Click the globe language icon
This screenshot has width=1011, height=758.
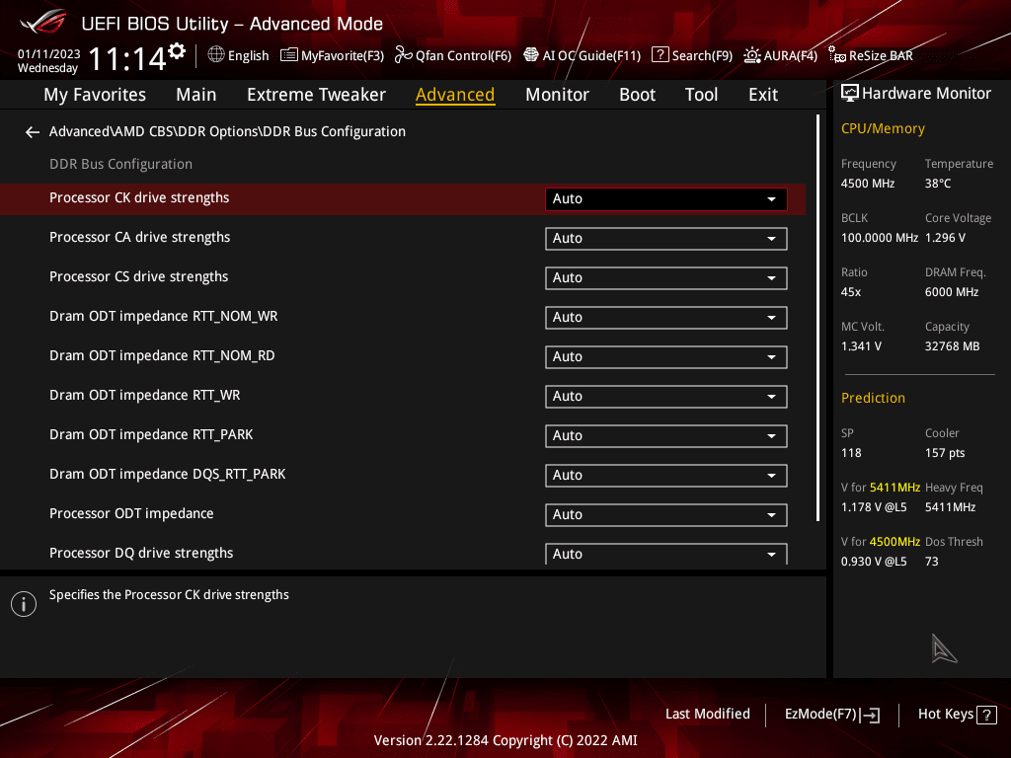[216, 55]
